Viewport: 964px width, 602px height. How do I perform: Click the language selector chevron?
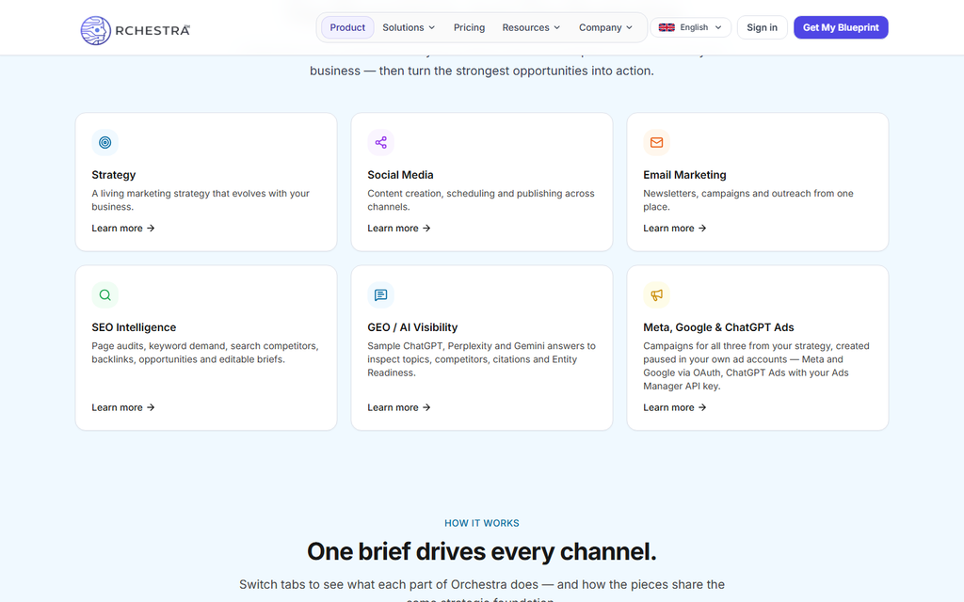(718, 27)
